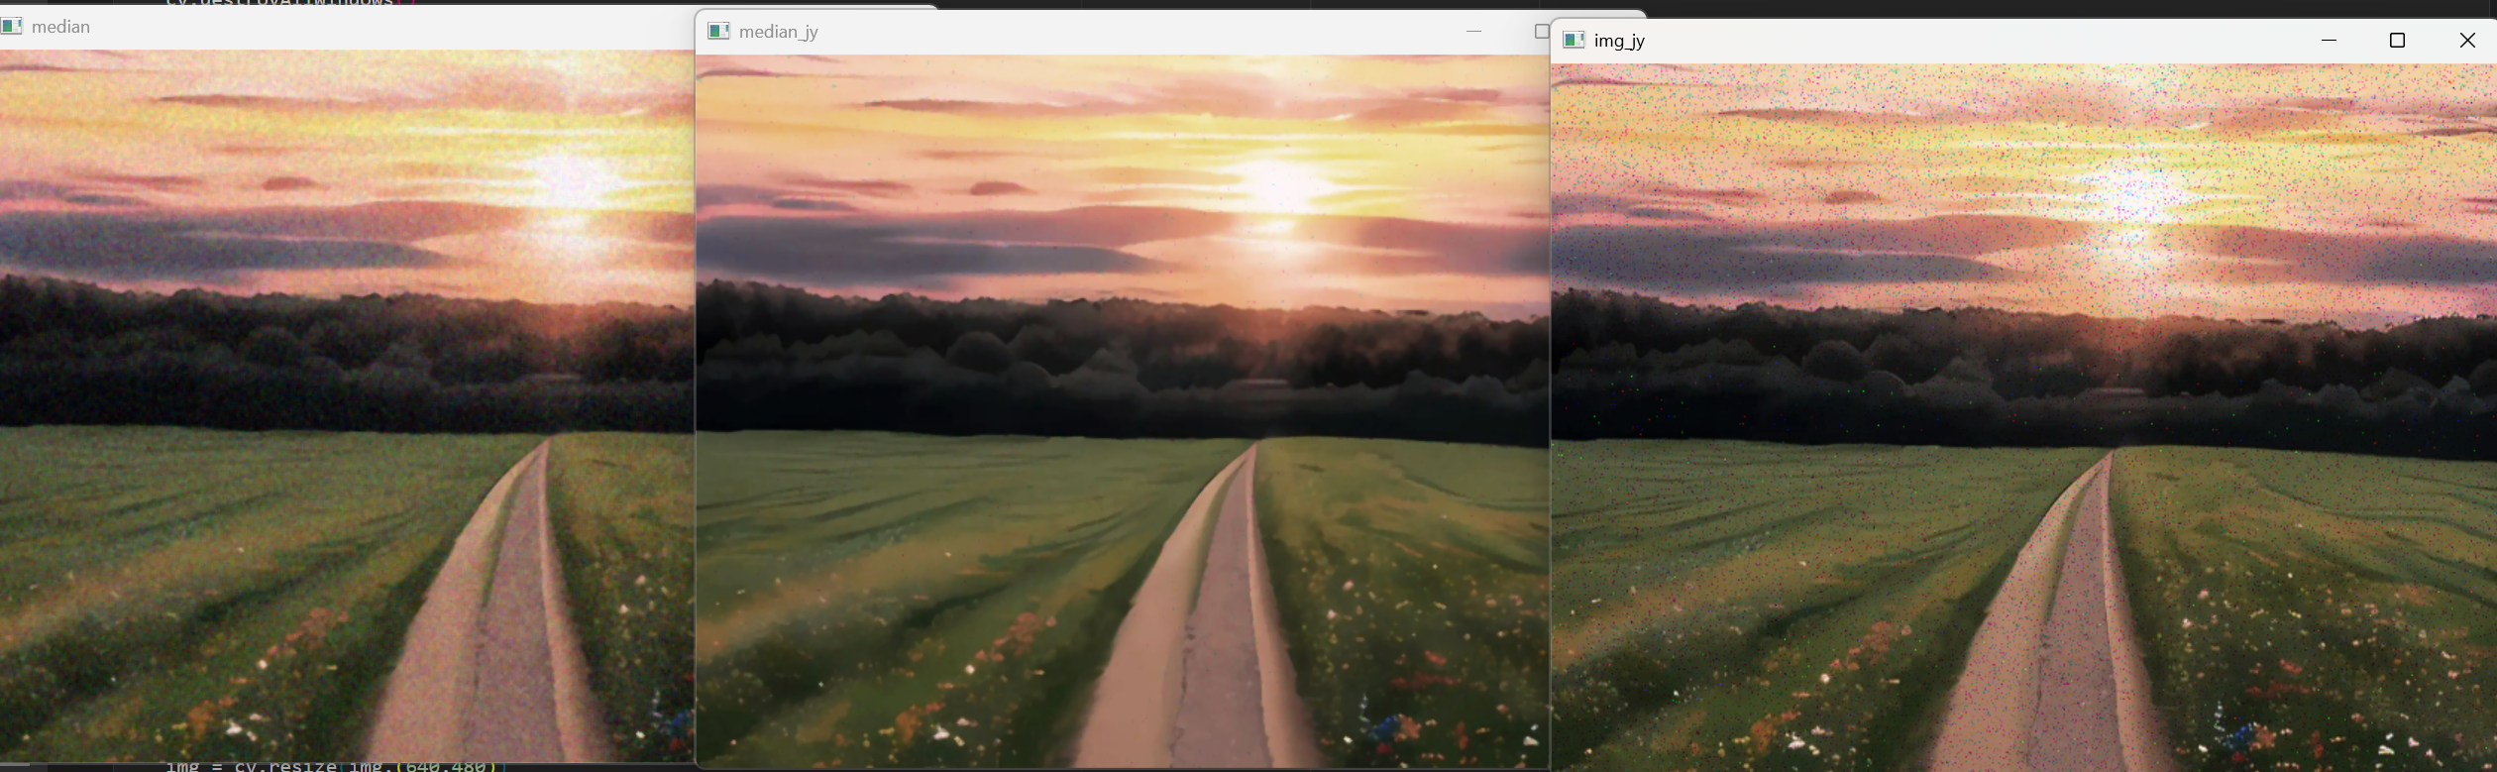Minimize the median_jy window

tap(1473, 32)
